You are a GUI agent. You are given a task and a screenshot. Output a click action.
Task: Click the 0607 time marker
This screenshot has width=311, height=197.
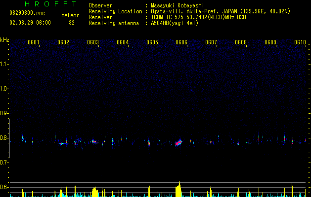coord(211,42)
